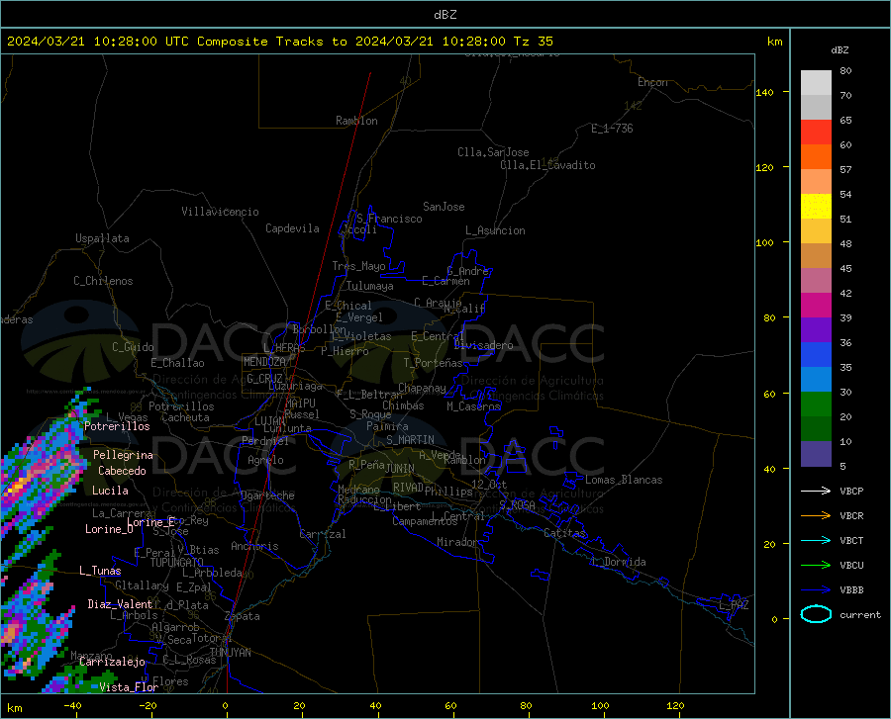Image resolution: width=891 pixels, height=719 pixels.
Task: Click the L_Asuncion map label
Action: (495, 230)
